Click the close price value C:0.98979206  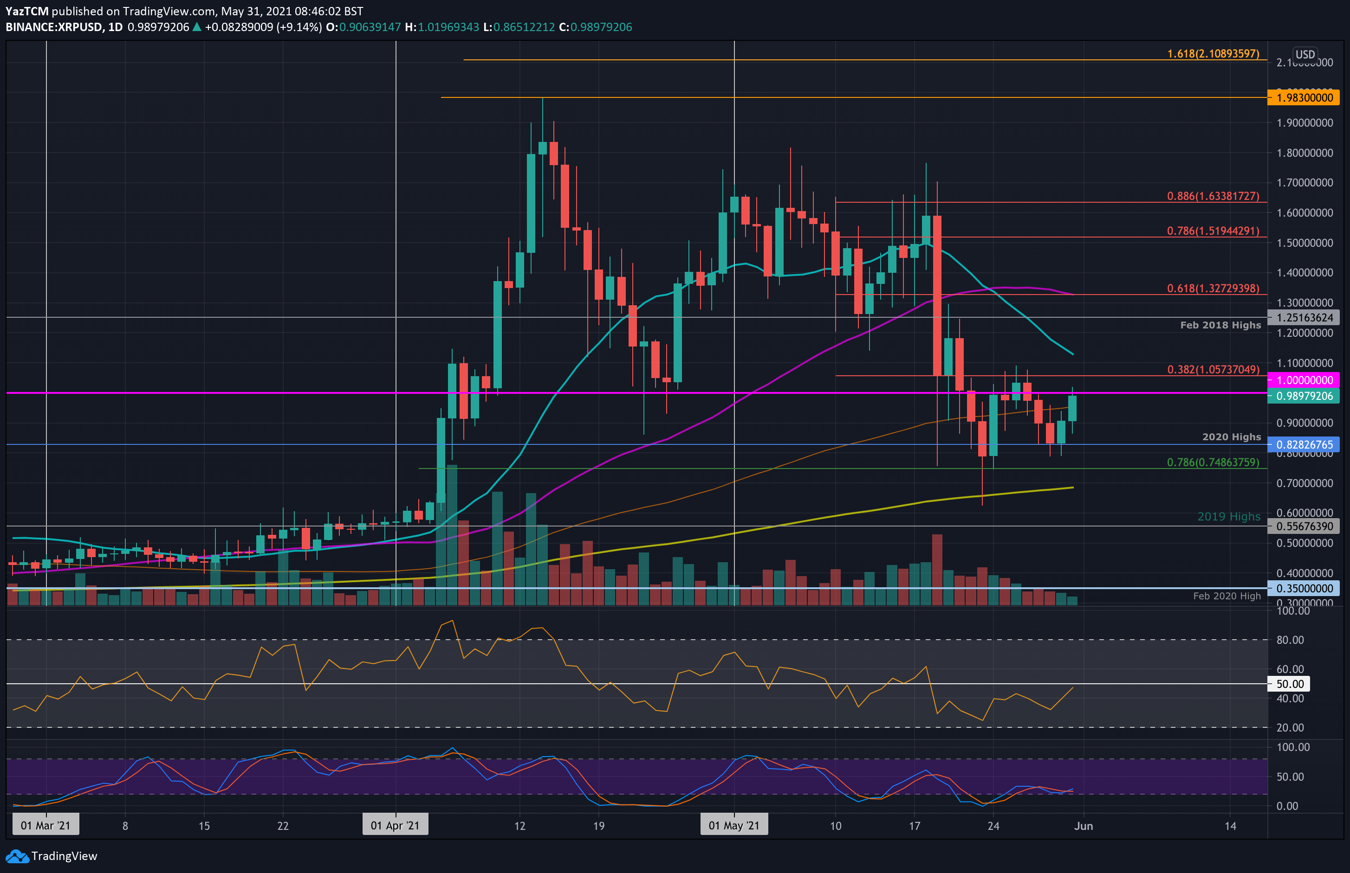tap(596, 26)
